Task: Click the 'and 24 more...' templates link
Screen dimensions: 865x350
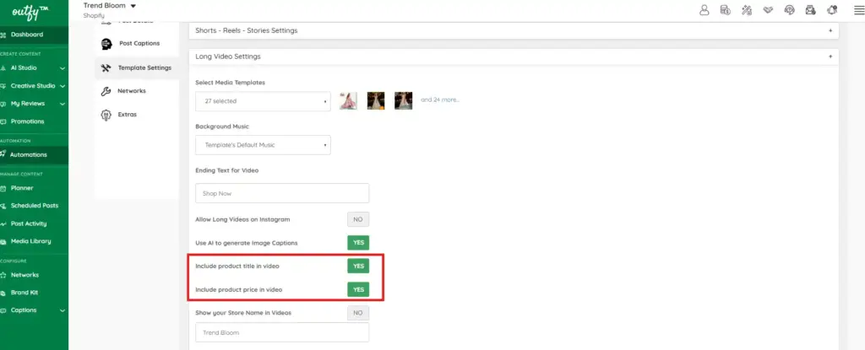Action: point(439,100)
